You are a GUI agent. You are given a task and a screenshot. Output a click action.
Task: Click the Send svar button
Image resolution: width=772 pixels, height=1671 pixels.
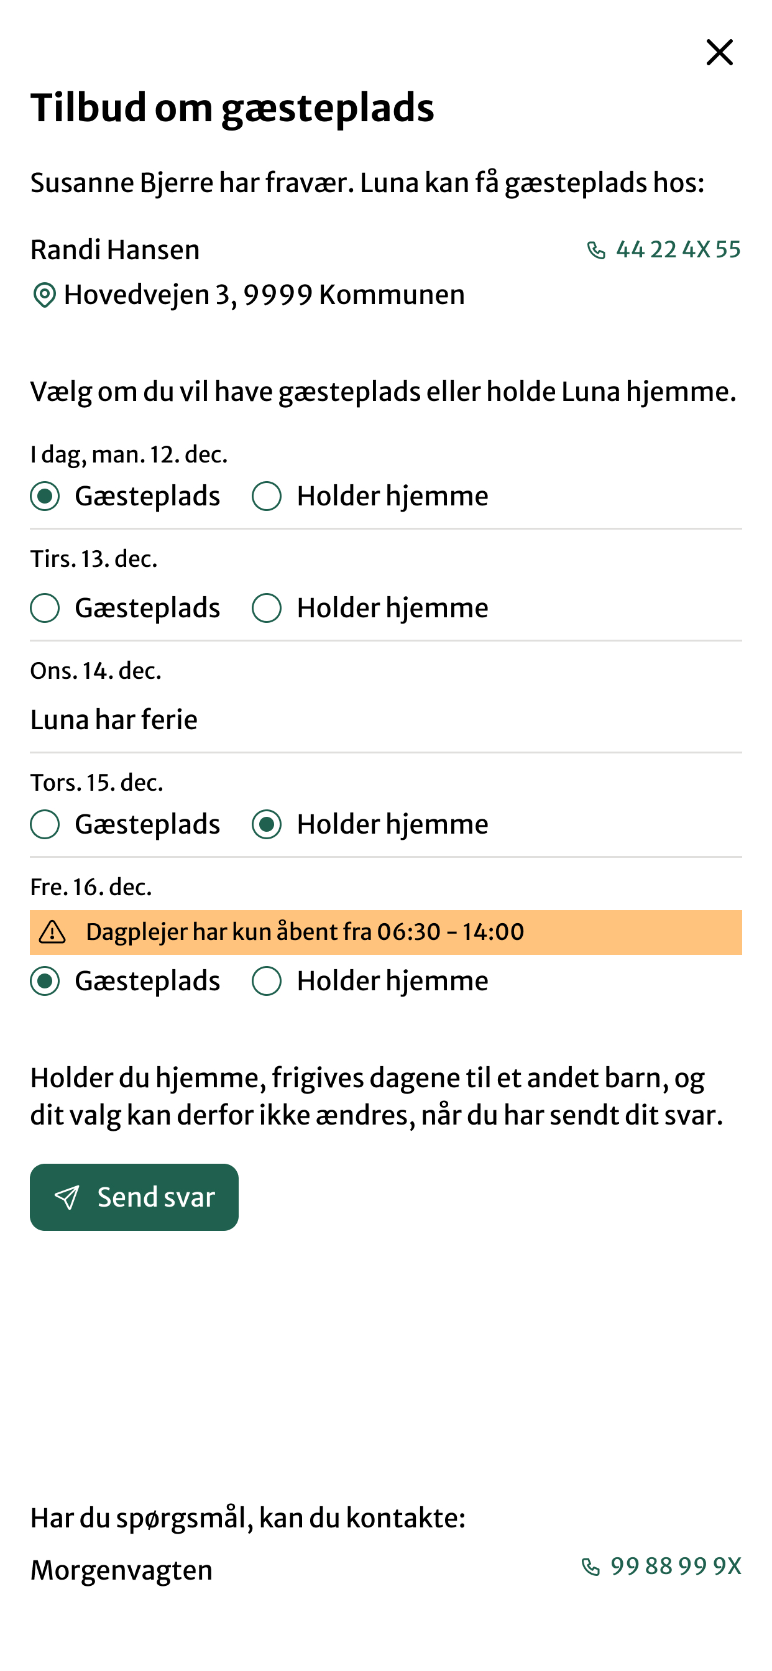pos(134,1197)
